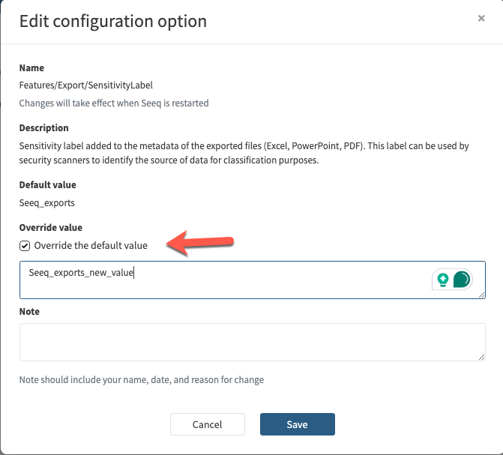
Task: Uncheck the Override the default value checkbox
Action: 25,245
